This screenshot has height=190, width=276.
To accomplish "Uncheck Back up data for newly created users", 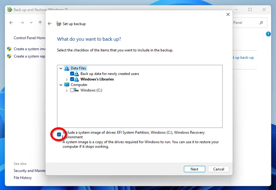I will 72,74.
